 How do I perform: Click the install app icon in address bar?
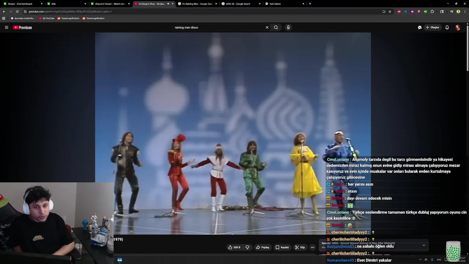pyautogui.click(x=384, y=11)
